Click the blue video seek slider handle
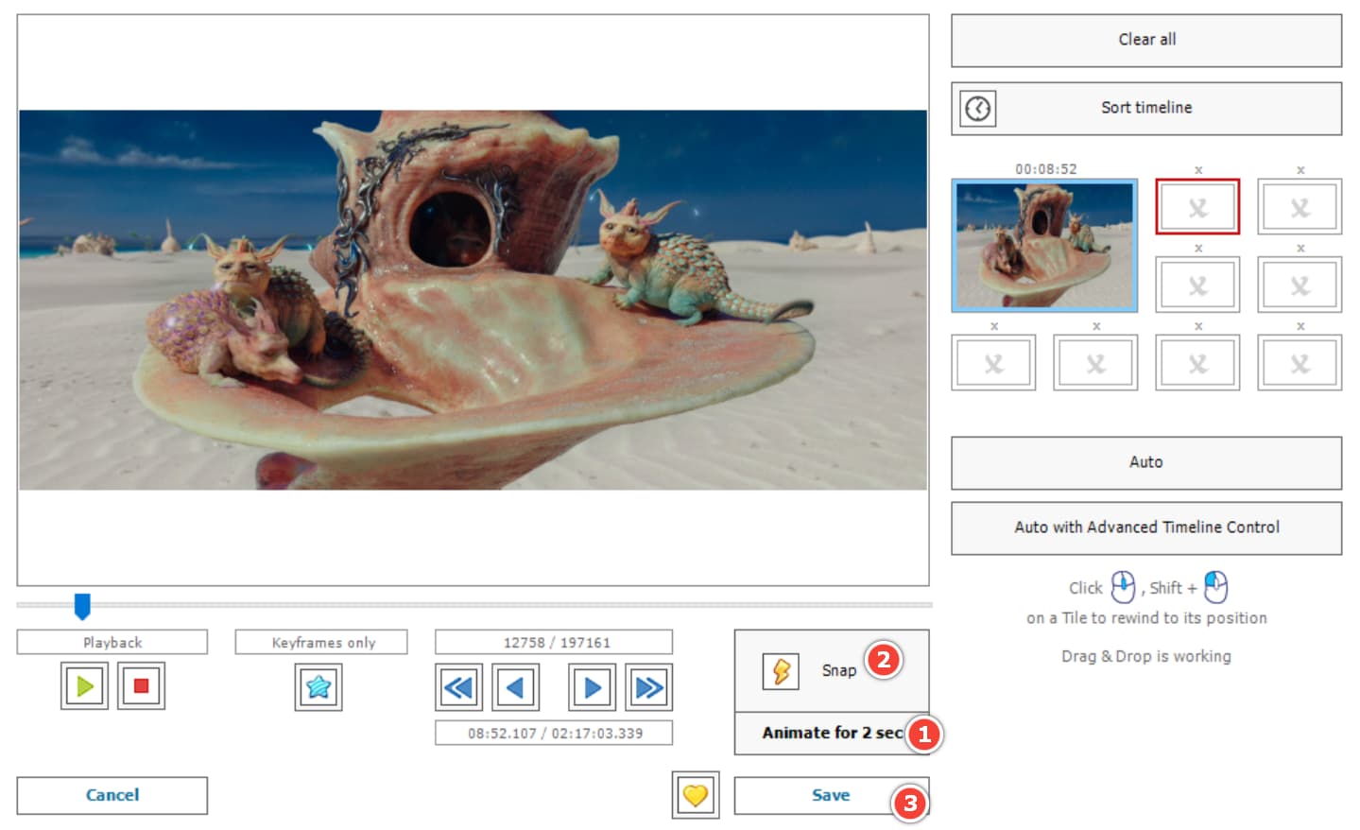This screenshot has height=830, width=1360. click(82, 606)
